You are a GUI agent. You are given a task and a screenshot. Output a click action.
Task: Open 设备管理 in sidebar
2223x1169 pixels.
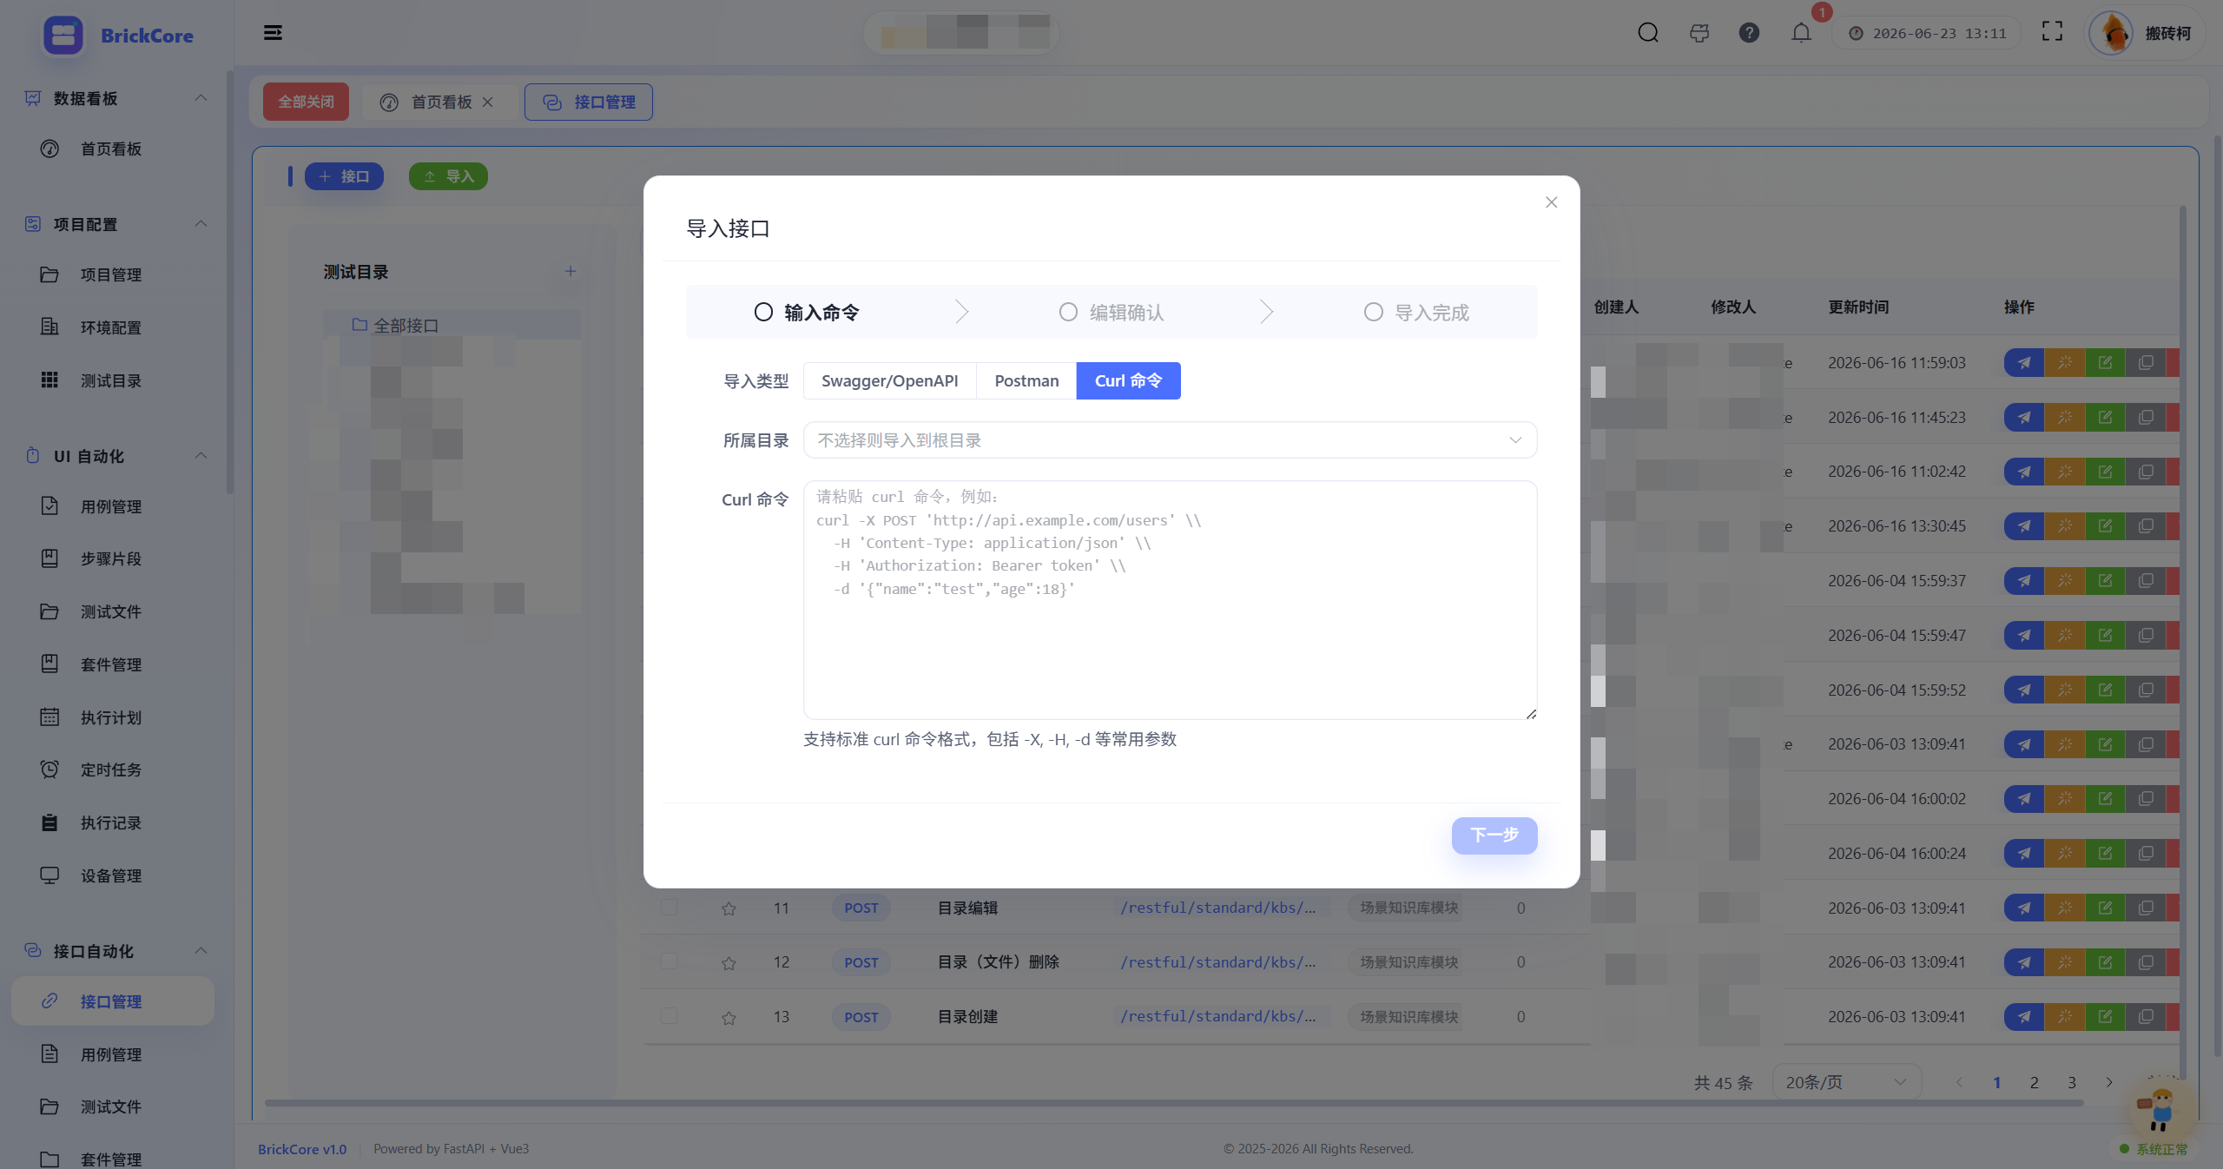point(111,876)
